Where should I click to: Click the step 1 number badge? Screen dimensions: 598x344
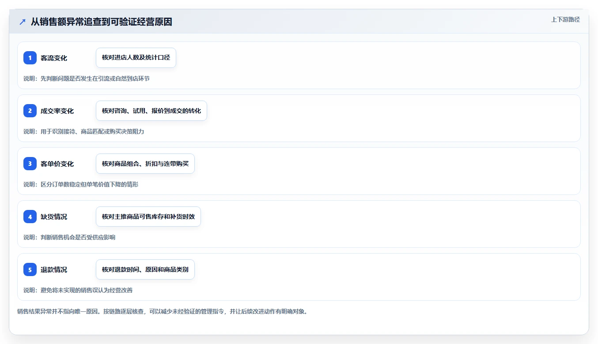click(x=30, y=58)
